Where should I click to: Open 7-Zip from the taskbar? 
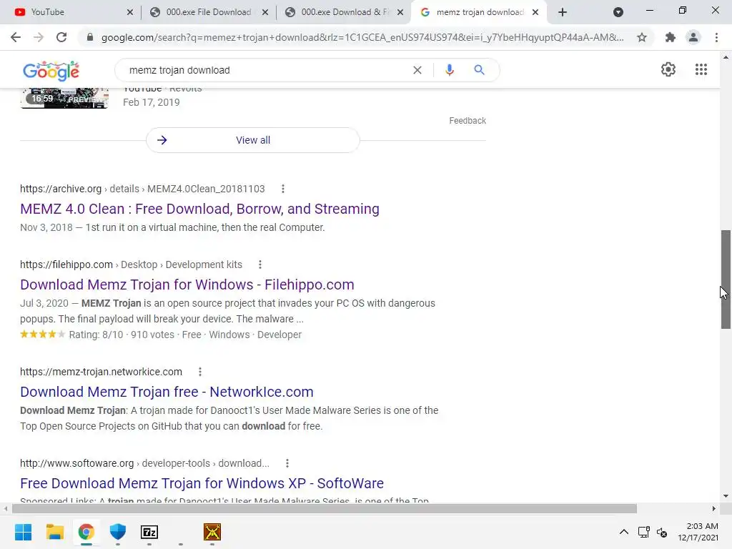(149, 532)
